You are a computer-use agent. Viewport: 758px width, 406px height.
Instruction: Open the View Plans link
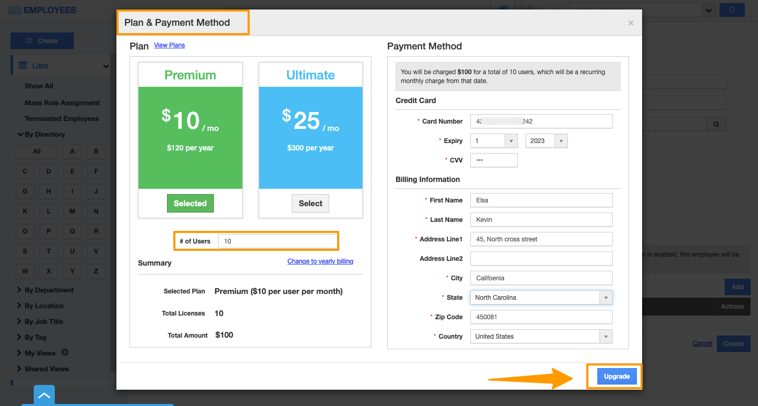click(x=169, y=45)
